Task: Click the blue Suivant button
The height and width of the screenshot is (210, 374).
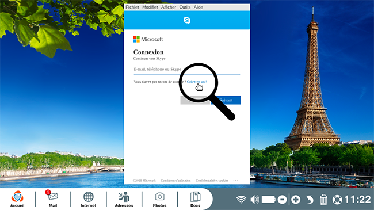Action: point(226,100)
